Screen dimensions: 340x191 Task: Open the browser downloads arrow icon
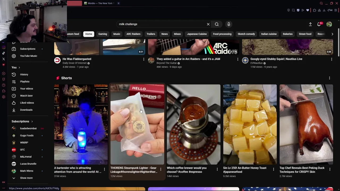tap(324, 10)
